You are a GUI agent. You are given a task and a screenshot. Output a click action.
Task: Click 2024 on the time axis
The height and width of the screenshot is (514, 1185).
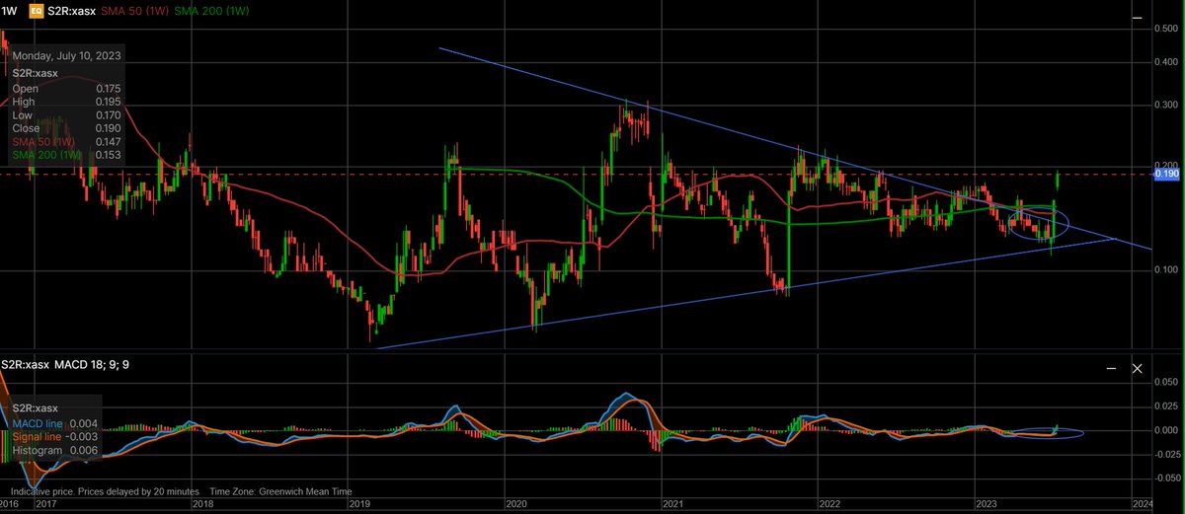tap(1143, 504)
